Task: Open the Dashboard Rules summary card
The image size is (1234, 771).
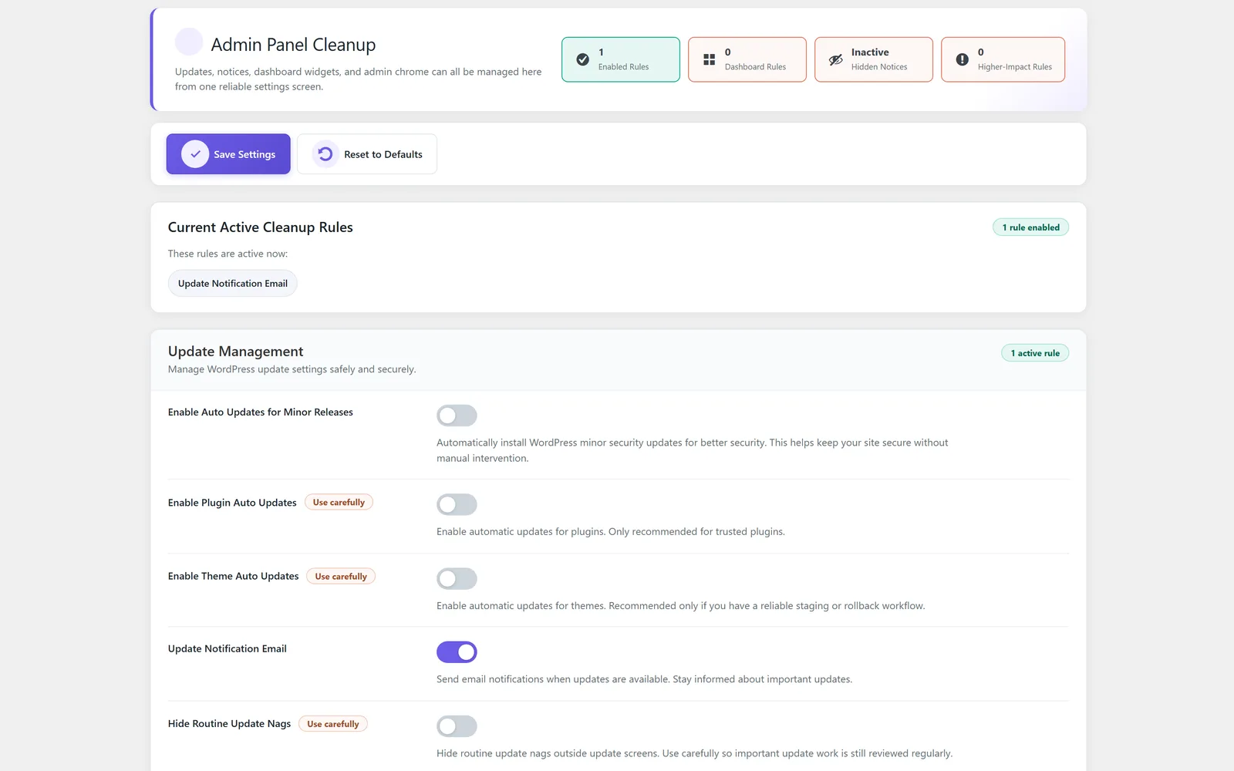Action: pos(747,59)
